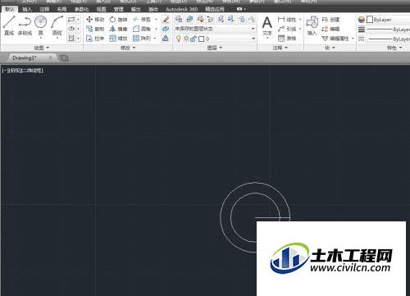The image size is (410, 296).
Task: Open the Autodesk 360 ribbon tab
Action: pos(182,9)
